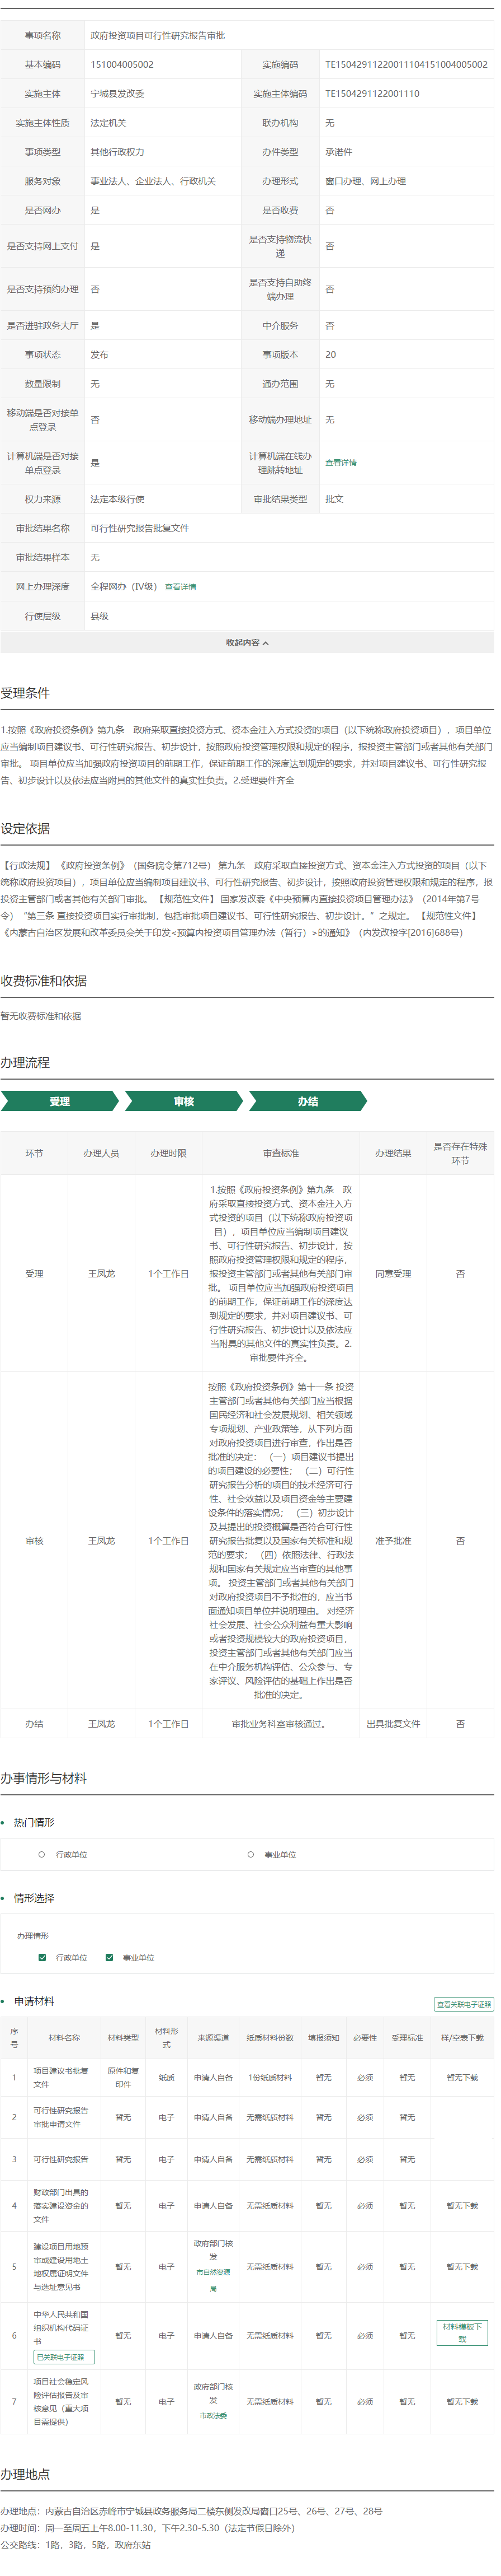Click 办理形式 value 窗口办理、网上办理
Viewport: 501px width, 2576px height.
pyautogui.click(x=365, y=182)
